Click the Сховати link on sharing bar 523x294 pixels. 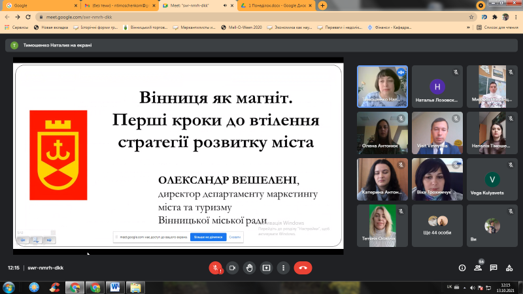[x=235, y=237]
